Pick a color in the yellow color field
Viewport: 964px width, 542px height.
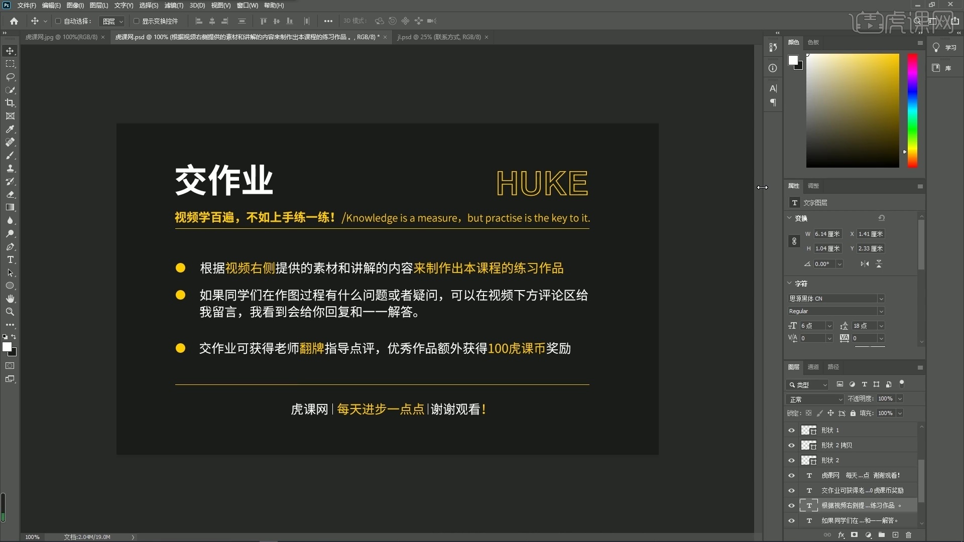coord(853,110)
